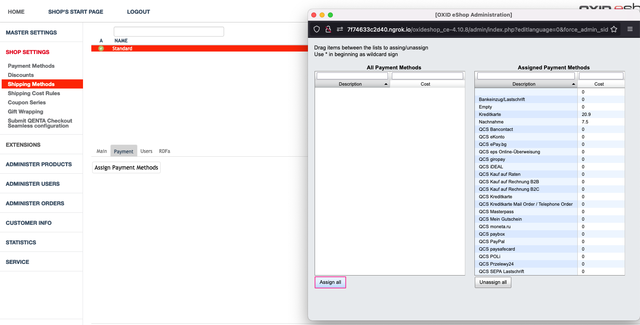Image resolution: width=640 pixels, height=325 pixels.
Task: Expand SERVICE section
Action: pyautogui.click(x=17, y=262)
